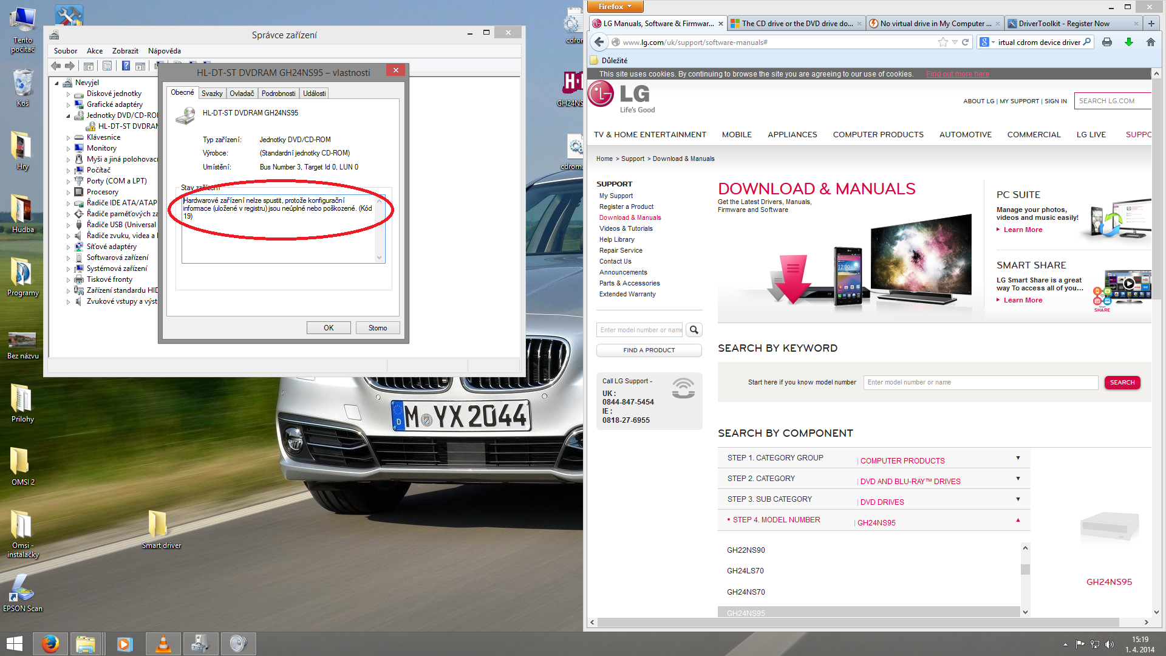Click the magnifier in the Firefox search box
The width and height of the screenshot is (1166, 656).
[x=1087, y=42]
